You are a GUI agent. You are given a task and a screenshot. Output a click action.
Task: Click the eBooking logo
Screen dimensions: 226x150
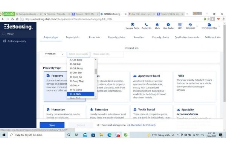tap(18, 26)
